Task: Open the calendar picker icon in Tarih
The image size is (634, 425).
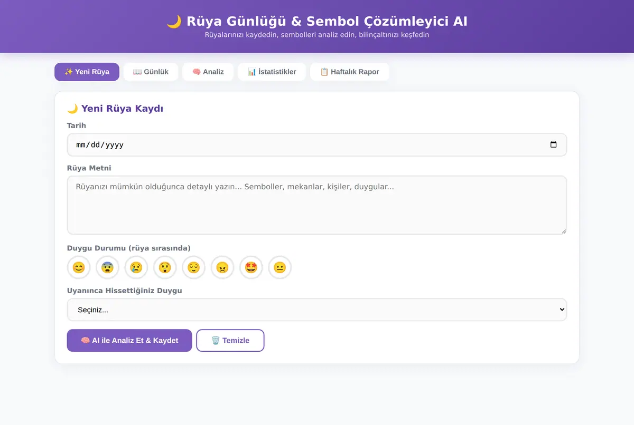Action: (553, 144)
